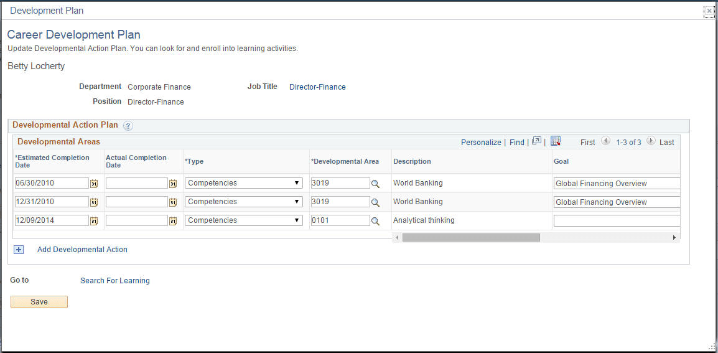Expand Type dropdown in 12/09/2014 row
Image resolution: width=718 pixels, height=353 pixels.
pos(244,220)
